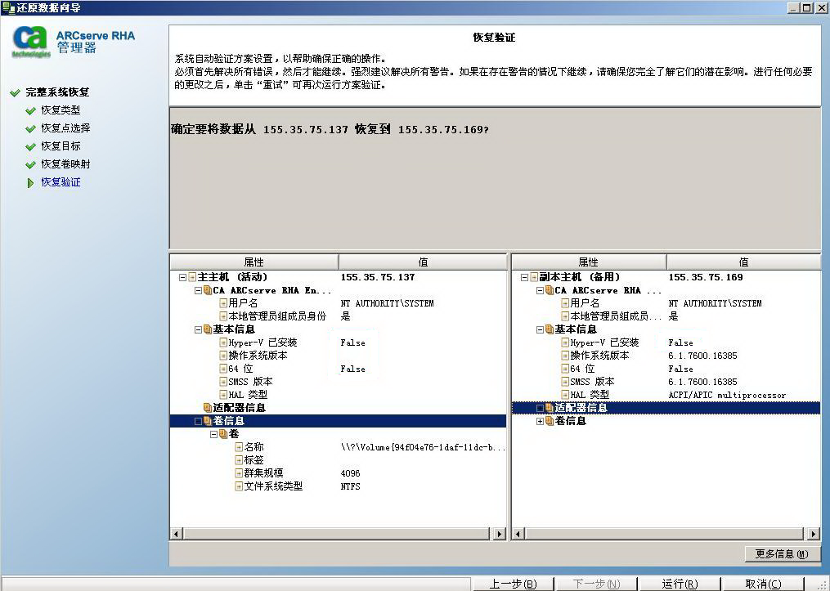Click the folder icon of master 适配器信息

point(208,408)
